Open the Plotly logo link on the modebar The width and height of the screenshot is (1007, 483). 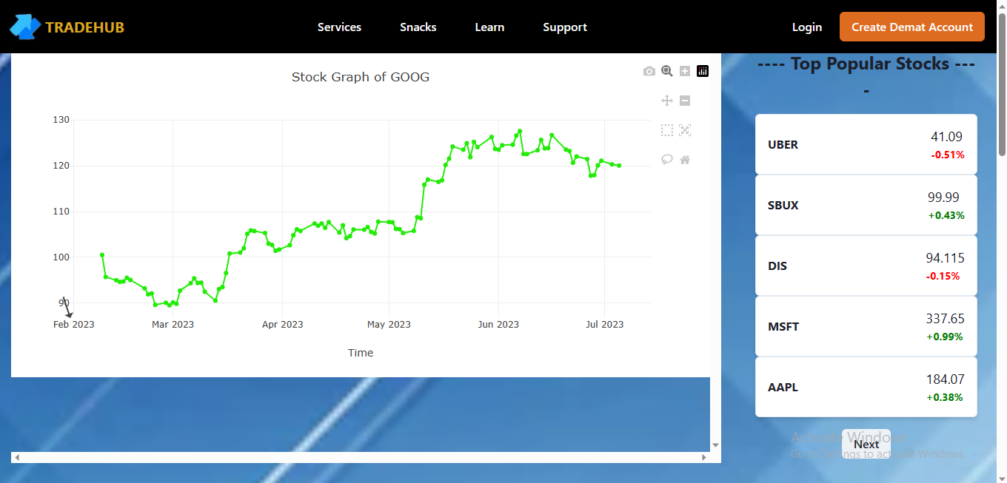click(703, 70)
